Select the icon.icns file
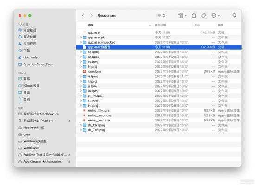Screen dimensions: 255x185 pos(159,71)
